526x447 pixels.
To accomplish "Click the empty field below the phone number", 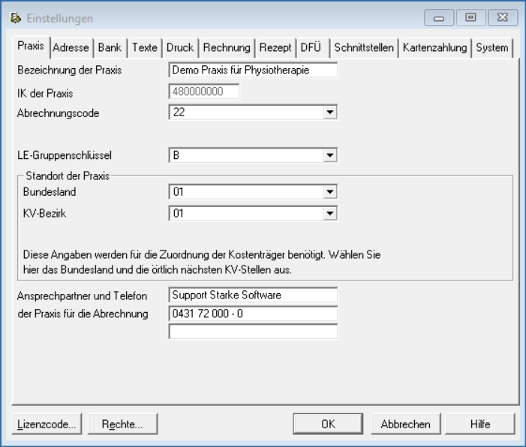I will (254, 331).
